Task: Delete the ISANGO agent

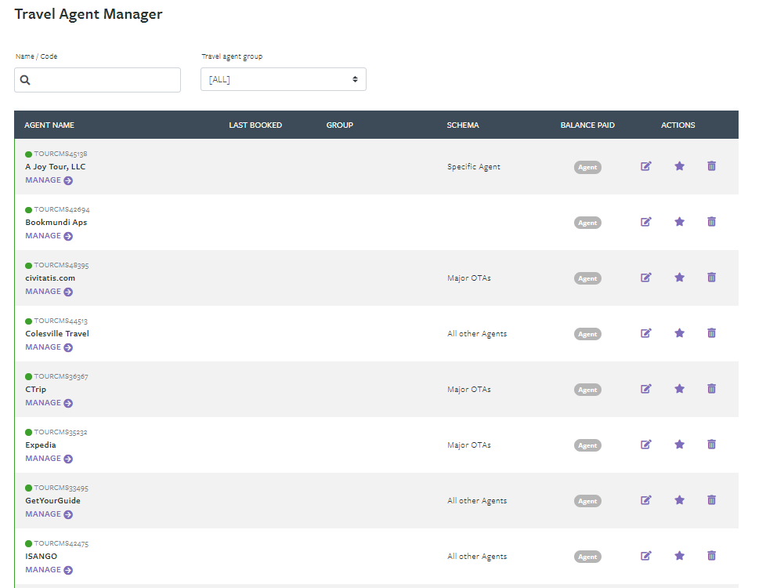Action: (x=711, y=556)
